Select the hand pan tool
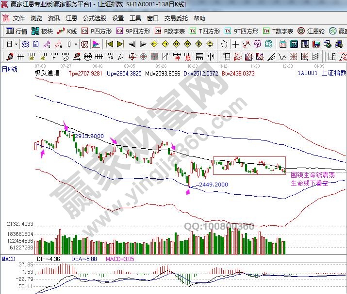This screenshot has height=294, width=347. [224, 44]
